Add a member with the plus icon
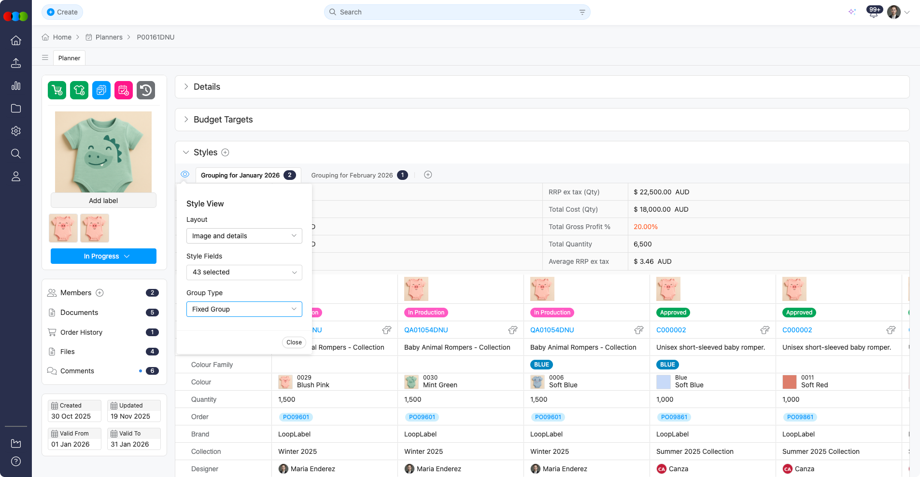Screen dimensions: 920x477 coord(100,293)
